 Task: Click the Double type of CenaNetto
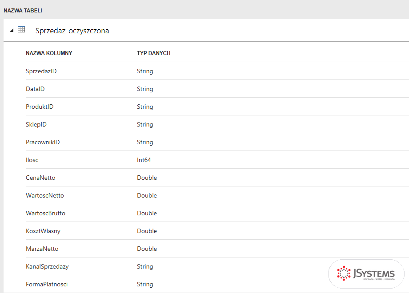(x=147, y=178)
